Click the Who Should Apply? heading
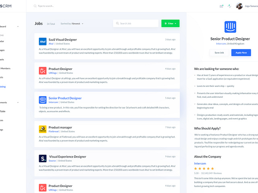Image resolution: width=258 pixels, height=193 pixels. click(207, 128)
